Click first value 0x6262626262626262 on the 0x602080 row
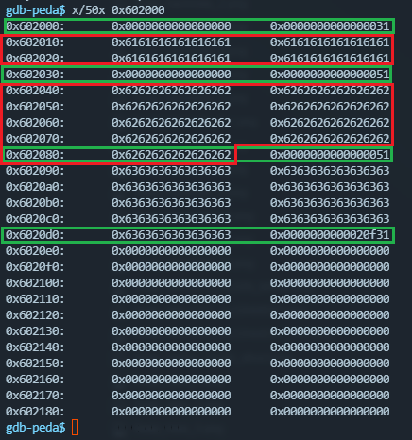Viewport: 412px width, 440px height. click(171, 155)
